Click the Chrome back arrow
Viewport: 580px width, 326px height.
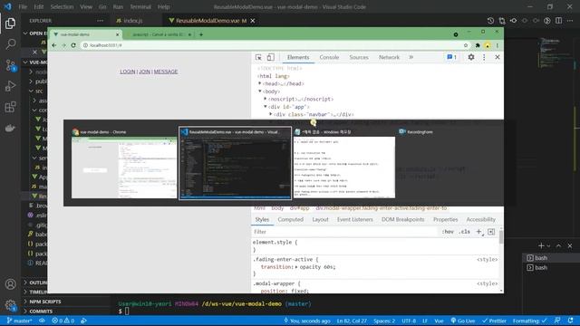[54, 45]
